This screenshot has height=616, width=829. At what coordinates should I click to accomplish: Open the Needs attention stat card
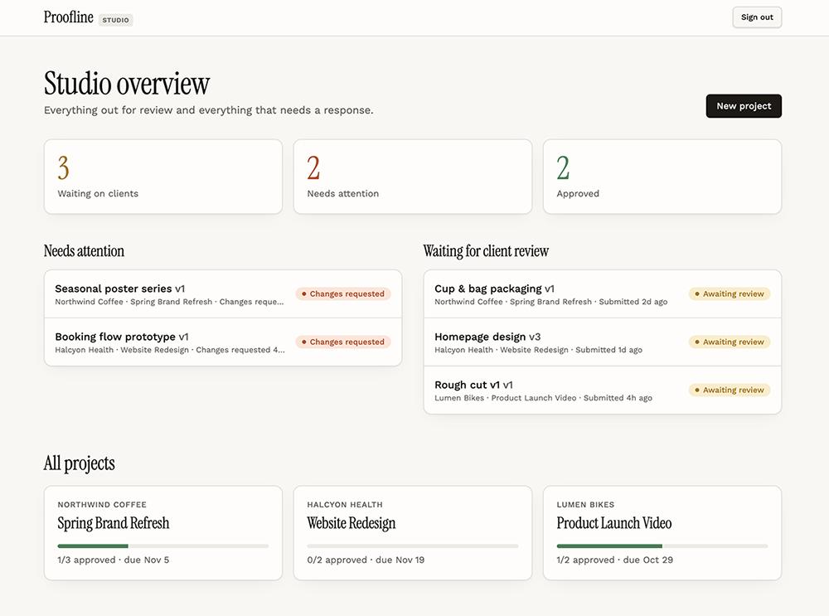coord(412,177)
